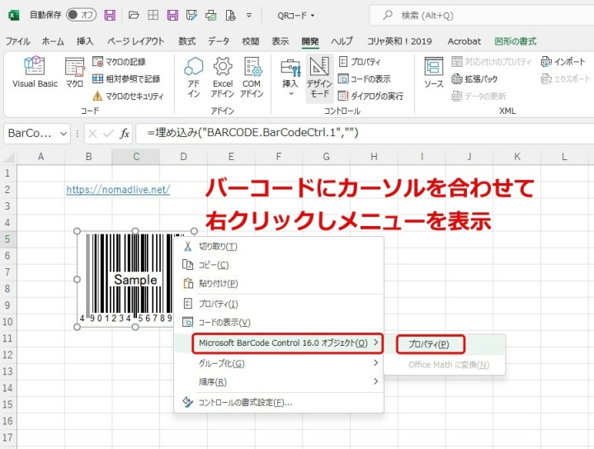Switch to the ヘルプ tab
This screenshot has height=449, width=594.
coord(342,41)
